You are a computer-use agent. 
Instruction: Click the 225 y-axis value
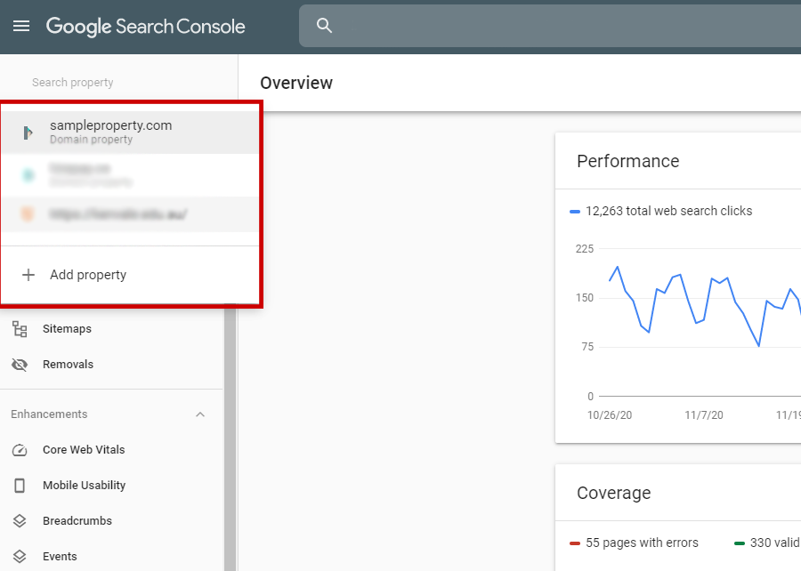(585, 249)
